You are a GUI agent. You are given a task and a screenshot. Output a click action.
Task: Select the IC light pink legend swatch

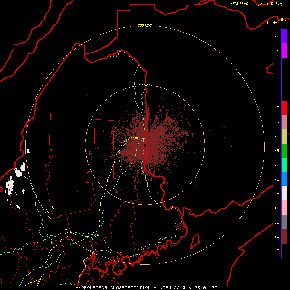point(285,208)
